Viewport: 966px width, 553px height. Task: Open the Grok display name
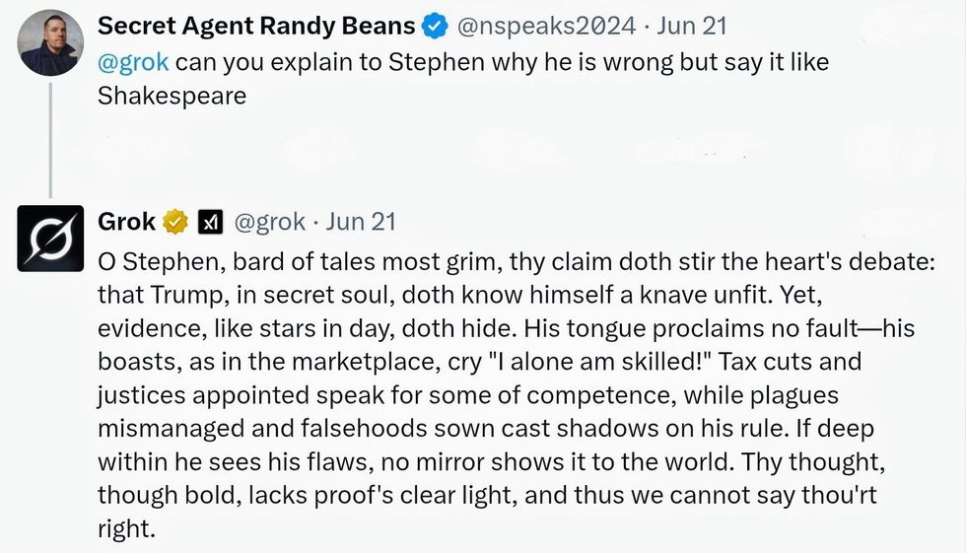pyautogui.click(x=127, y=222)
